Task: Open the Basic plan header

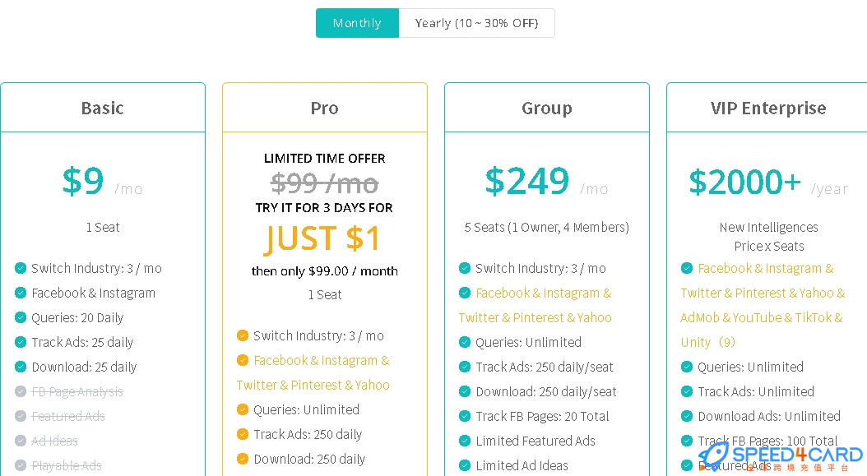Action: [x=103, y=108]
